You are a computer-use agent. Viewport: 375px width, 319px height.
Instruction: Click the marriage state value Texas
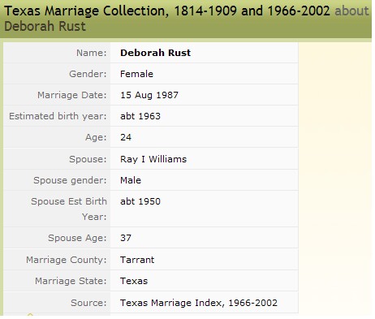134,281
